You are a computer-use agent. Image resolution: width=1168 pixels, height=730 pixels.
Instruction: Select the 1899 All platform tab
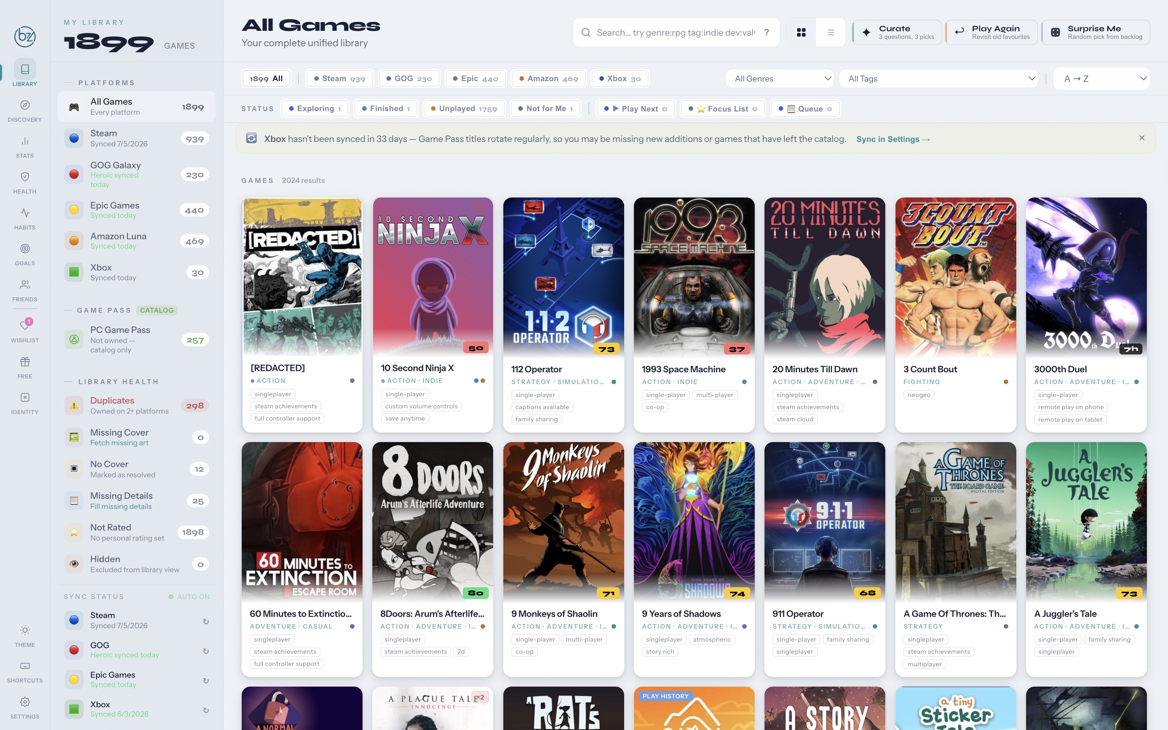click(266, 79)
